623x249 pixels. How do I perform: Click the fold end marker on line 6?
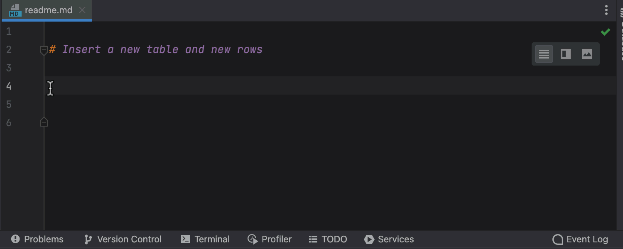[x=44, y=122]
